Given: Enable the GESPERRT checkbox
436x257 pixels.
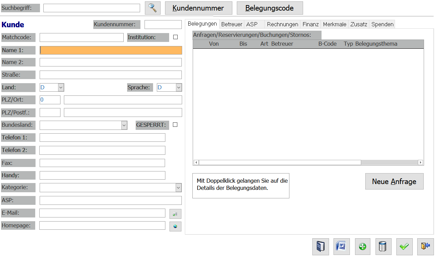Looking at the screenshot, I should 175,125.
